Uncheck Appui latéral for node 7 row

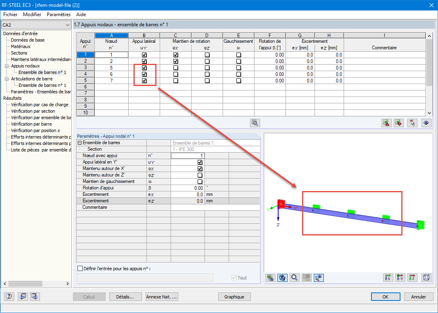[x=144, y=80]
